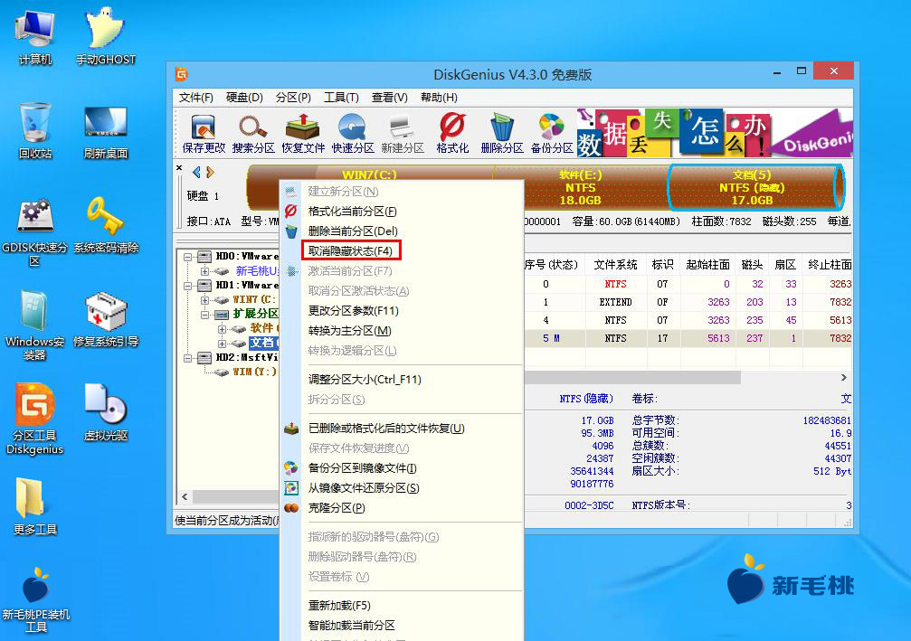Image resolution: width=911 pixels, height=641 pixels.
Task: Click the 刷新桌面 desktop icon
Action: click(x=105, y=130)
